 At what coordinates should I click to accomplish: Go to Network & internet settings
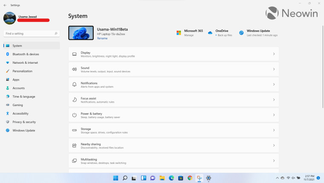pyautogui.click(x=32, y=62)
